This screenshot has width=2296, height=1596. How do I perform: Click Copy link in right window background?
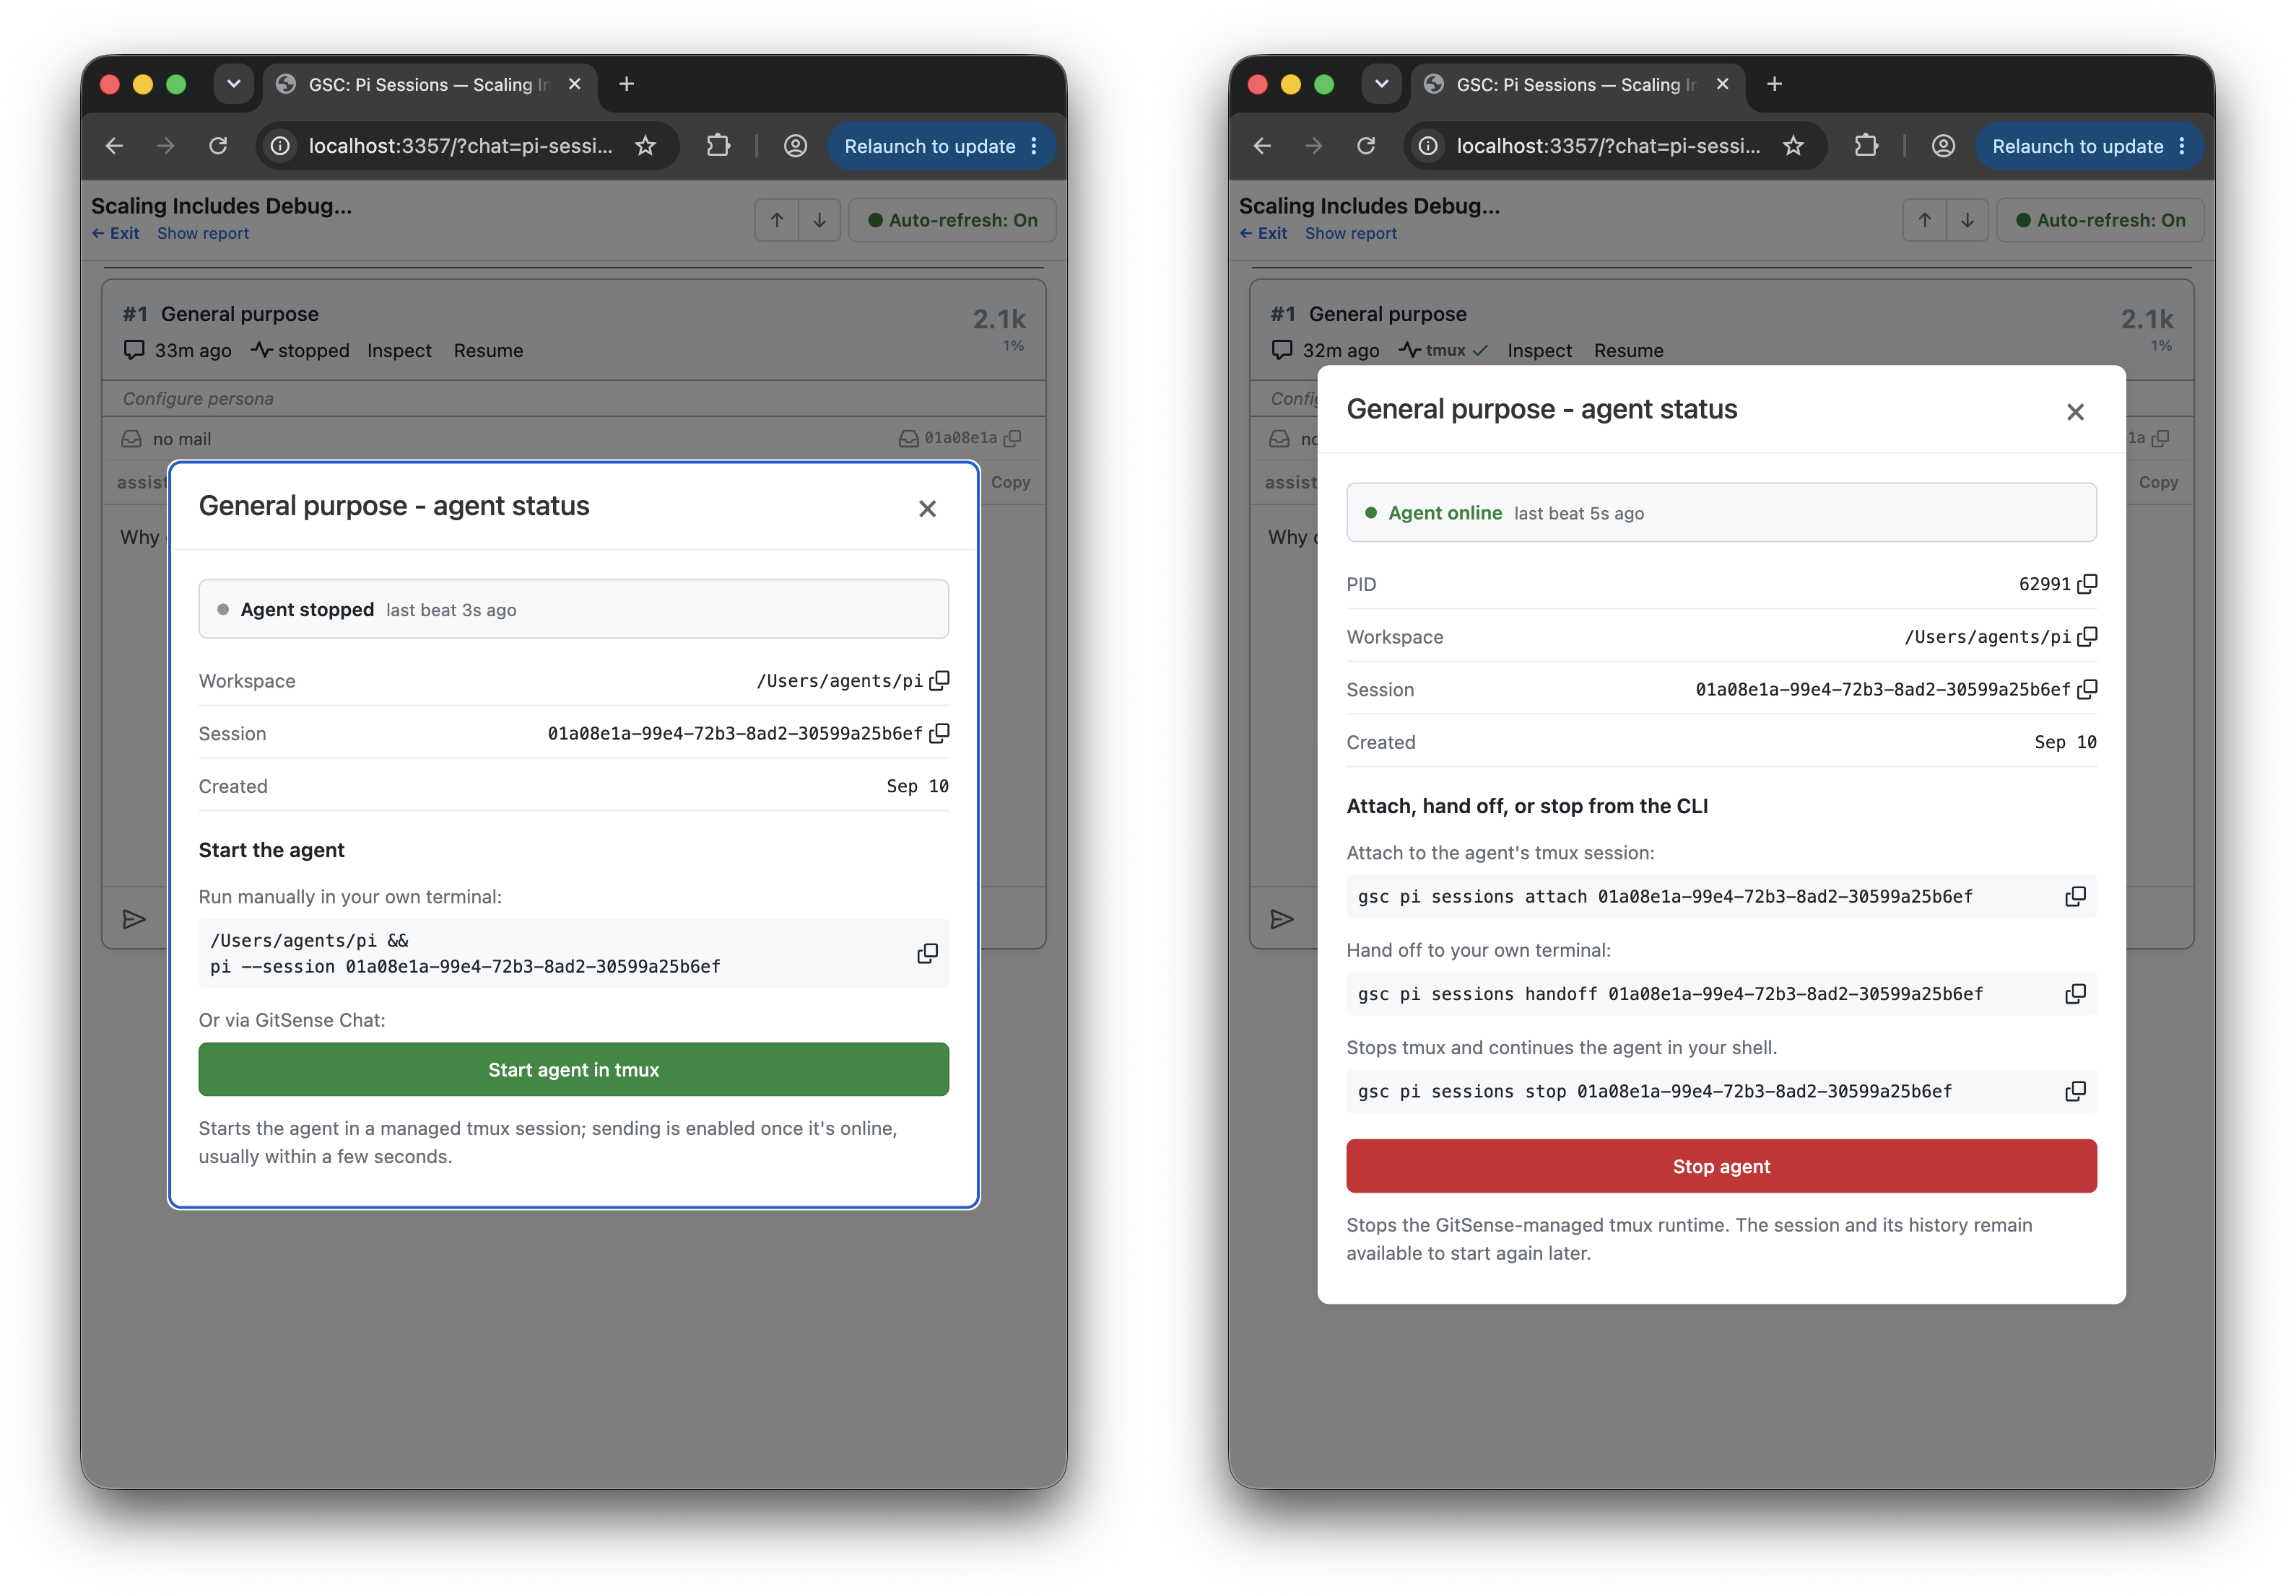[x=2158, y=482]
